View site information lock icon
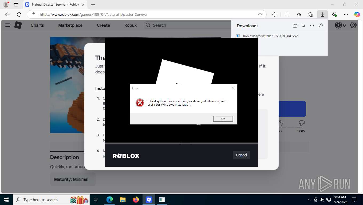This screenshot has width=363, height=205. click(x=33, y=14)
